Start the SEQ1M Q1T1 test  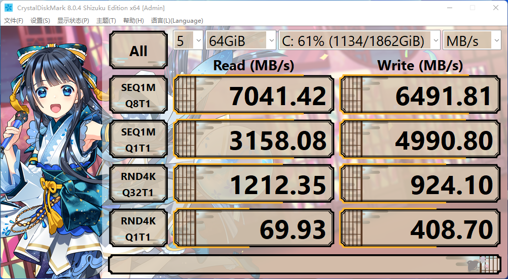pos(138,139)
